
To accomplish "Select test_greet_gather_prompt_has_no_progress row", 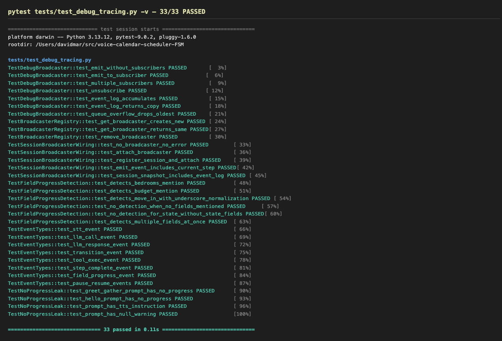I will coord(129,291).
